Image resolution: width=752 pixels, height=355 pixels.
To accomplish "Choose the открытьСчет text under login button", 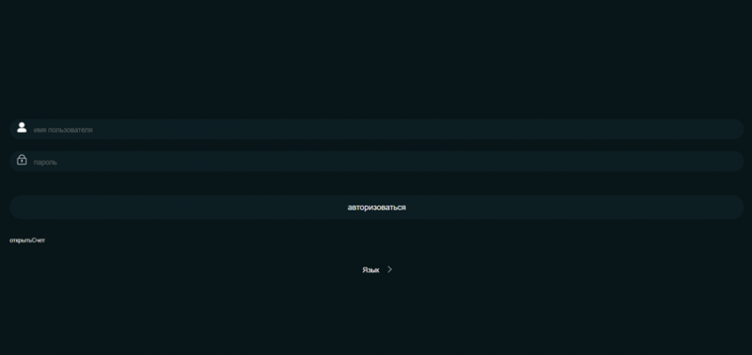I will pos(27,240).
